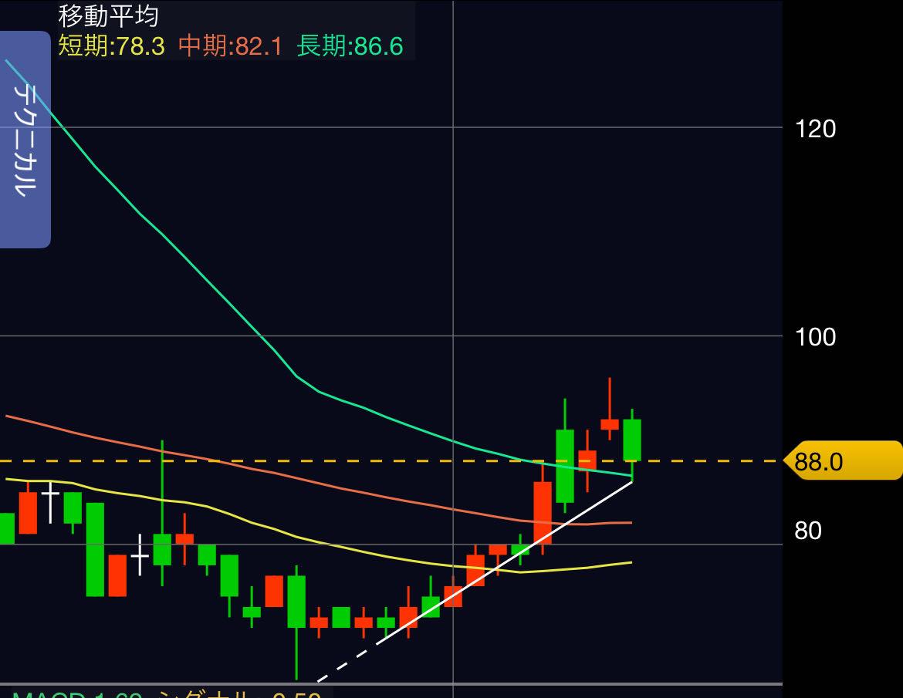This screenshot has width=903, height=698.
Task: Click the yellow dashed current price line
Action: pyautogui.click(x=309, y=461)
